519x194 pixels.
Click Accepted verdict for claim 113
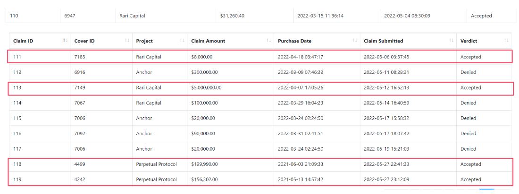[471, 88]
